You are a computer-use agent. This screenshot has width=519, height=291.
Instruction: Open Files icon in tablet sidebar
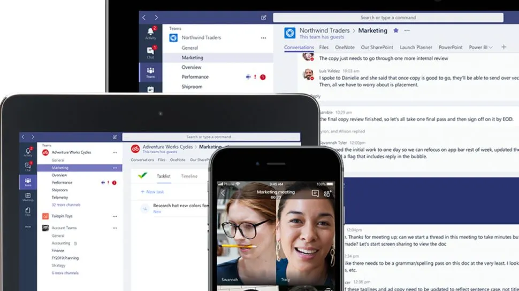(28, 211)
